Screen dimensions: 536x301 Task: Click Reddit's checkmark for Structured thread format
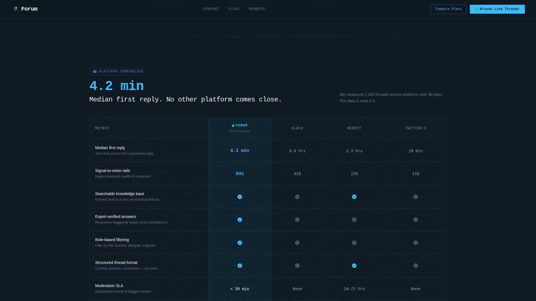click(x=354, y=266)
